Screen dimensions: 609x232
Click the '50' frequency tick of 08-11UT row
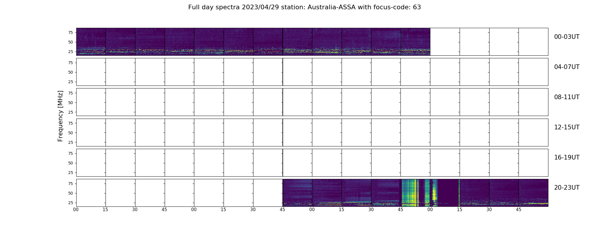70,103
